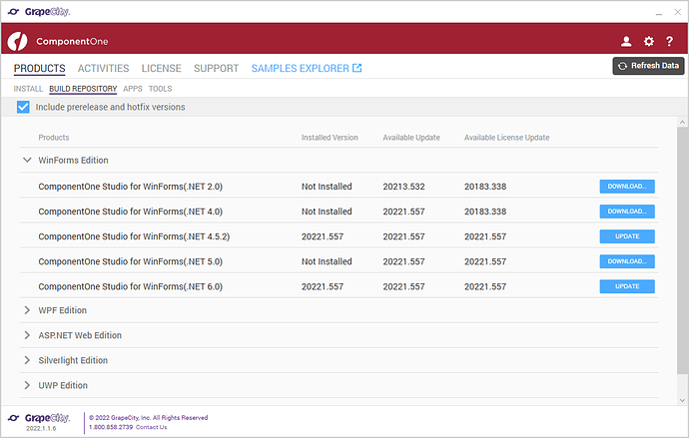Image resolution: width=689 pixels, height=438 pixels.
Task: Click the GrapeCity title bar logo
Action: [39, 12]
